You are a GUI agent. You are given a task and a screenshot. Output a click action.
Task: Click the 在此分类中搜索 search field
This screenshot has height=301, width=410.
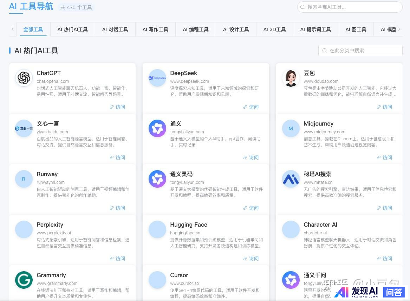[360, 51]
